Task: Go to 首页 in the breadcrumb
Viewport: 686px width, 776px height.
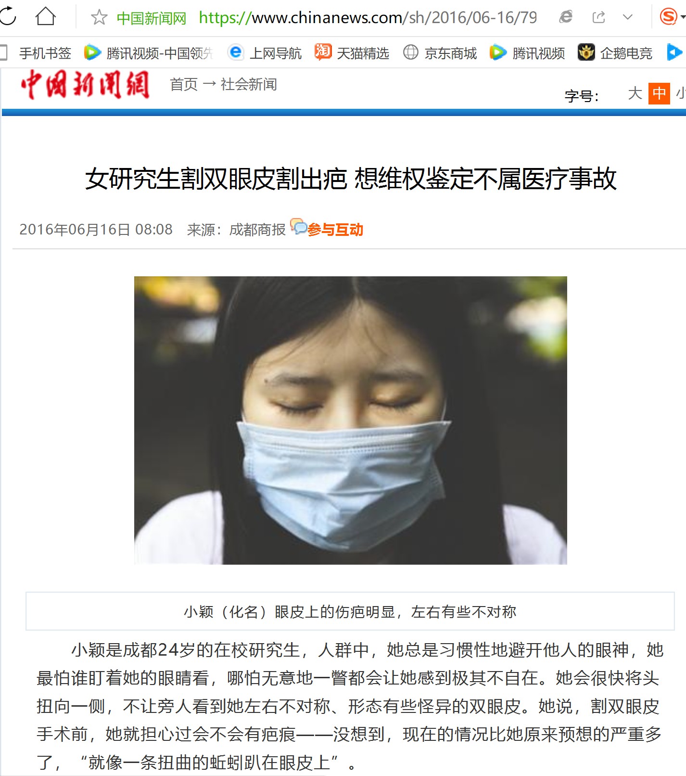Action: [184, 85]
